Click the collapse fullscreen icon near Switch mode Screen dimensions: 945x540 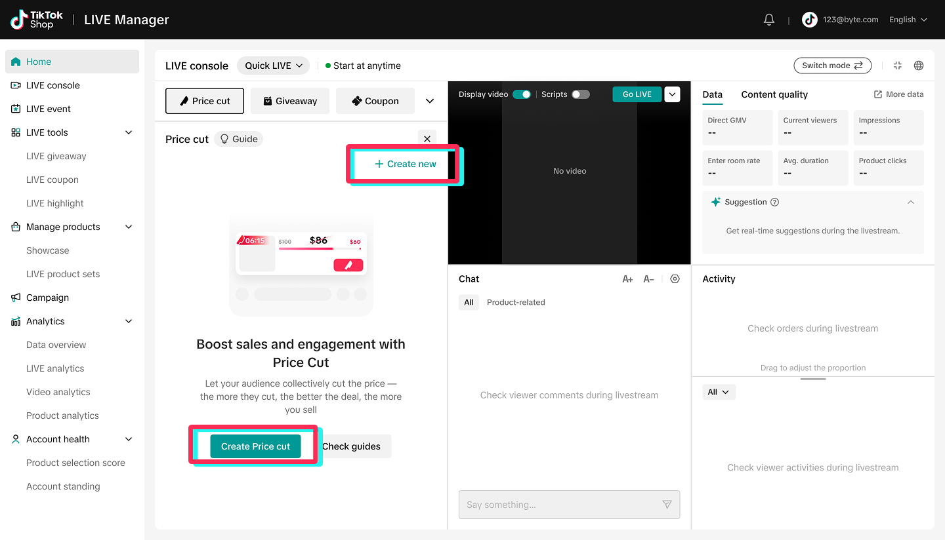898,66
